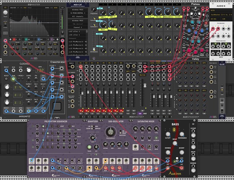Click the Bass OUT jack

point(181,168)
